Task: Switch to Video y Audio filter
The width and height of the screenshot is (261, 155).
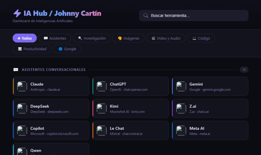Action: tap(166, 38)
